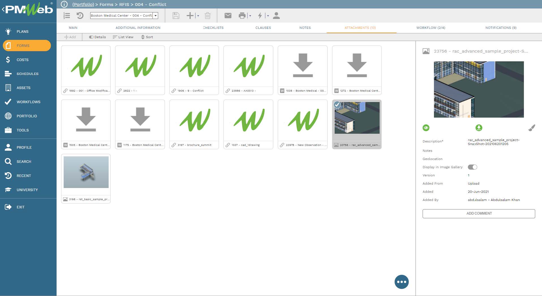Click the Add Comment button
Image resolution: width=542 pixels, height=296 pixels.
click(479, 213)
